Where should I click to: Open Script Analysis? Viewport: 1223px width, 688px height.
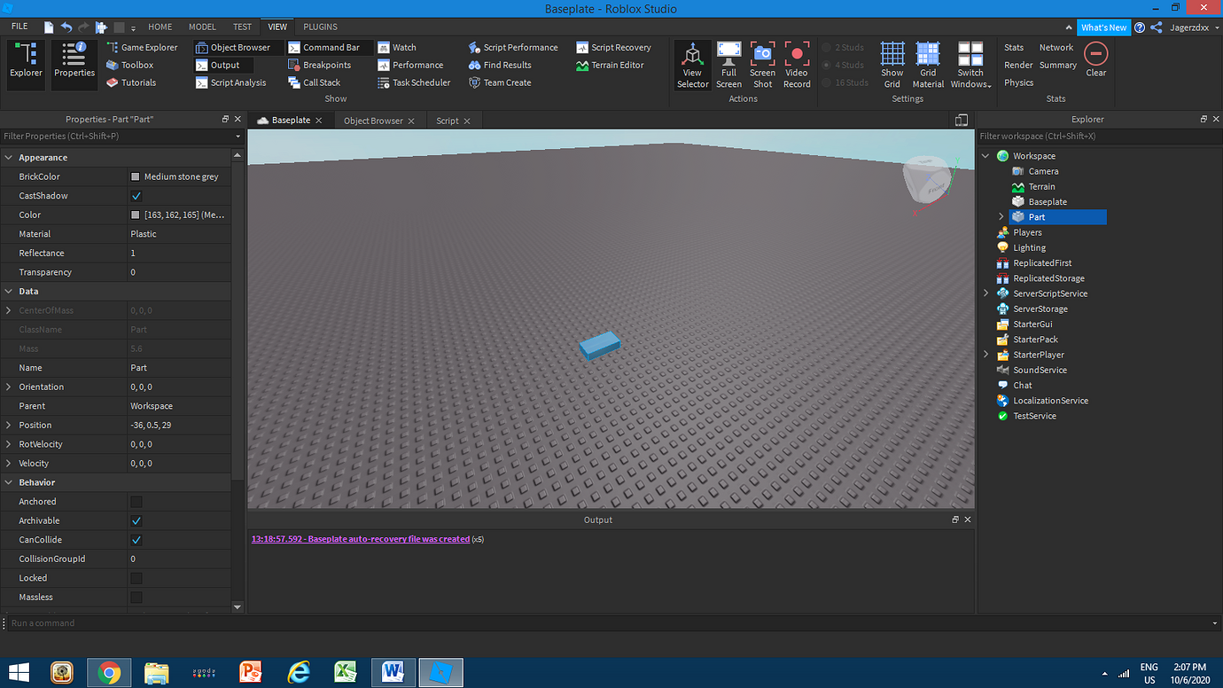click(x=230, y=82)
